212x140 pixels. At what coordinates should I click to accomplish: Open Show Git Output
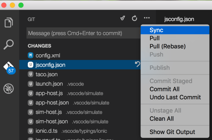[172, 132]
